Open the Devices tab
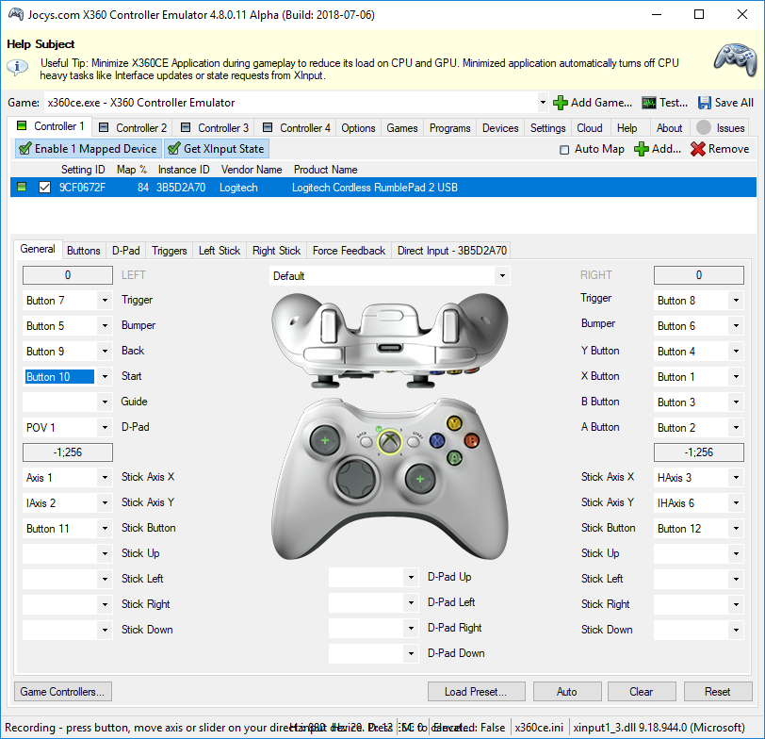Image resolution: width=765 pixels, height=739 pixels. (500, 128)
